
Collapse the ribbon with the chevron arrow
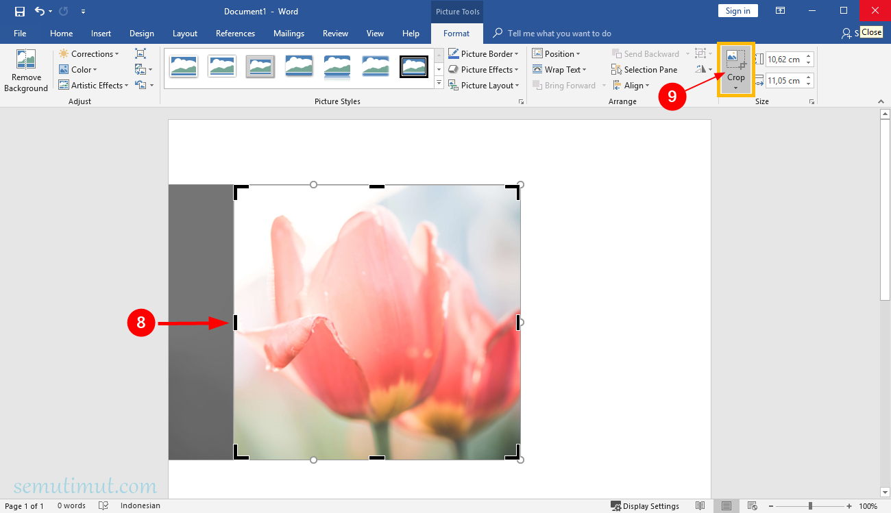[881, 101]
